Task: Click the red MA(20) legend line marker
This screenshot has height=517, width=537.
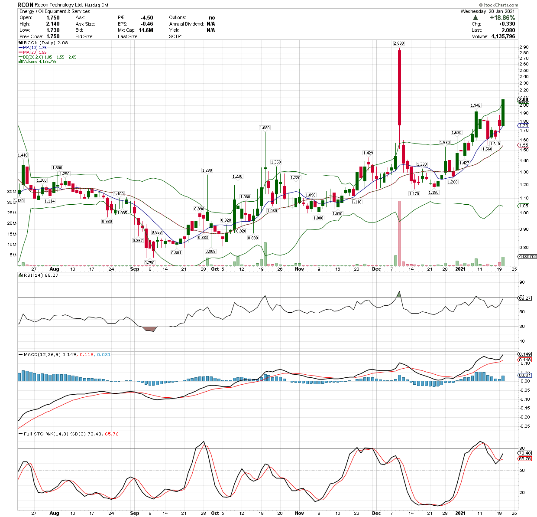Action: point(20,52)
